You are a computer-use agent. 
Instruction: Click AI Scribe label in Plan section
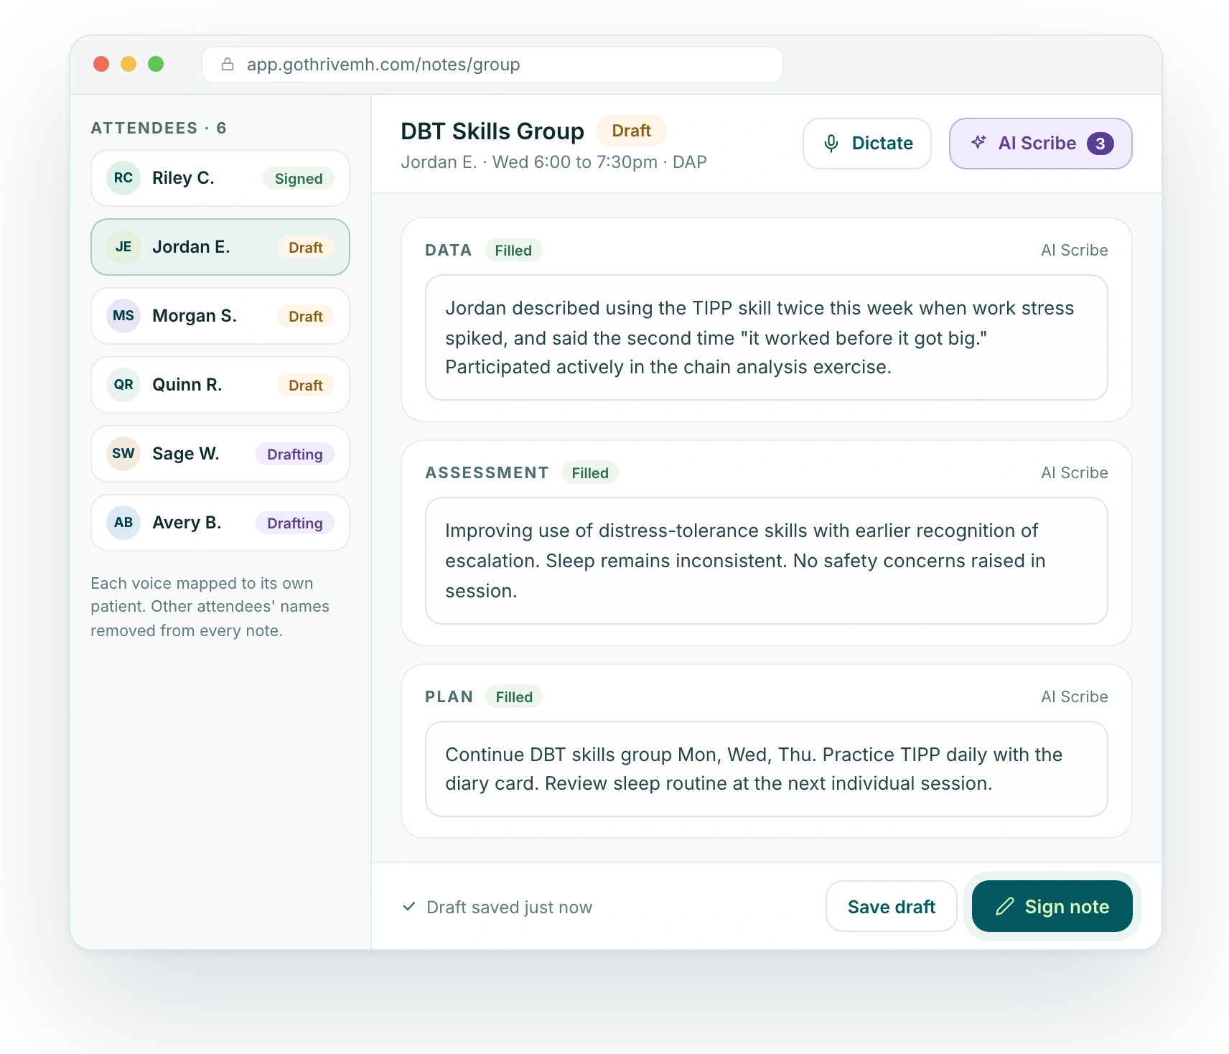point(1075,696)
